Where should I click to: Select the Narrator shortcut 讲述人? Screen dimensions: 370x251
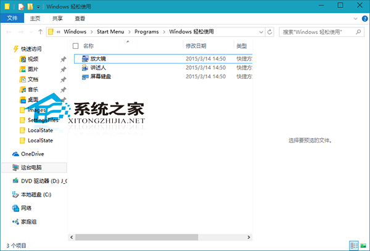(99, 67)
